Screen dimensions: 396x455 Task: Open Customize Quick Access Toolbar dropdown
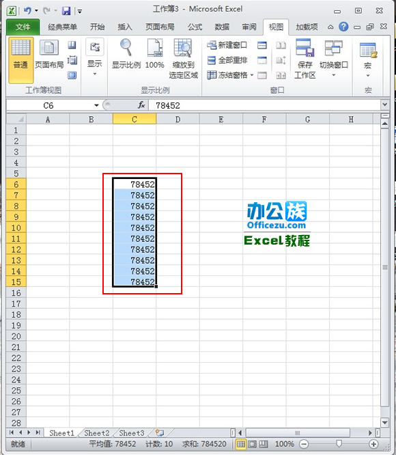pos(79,12)
